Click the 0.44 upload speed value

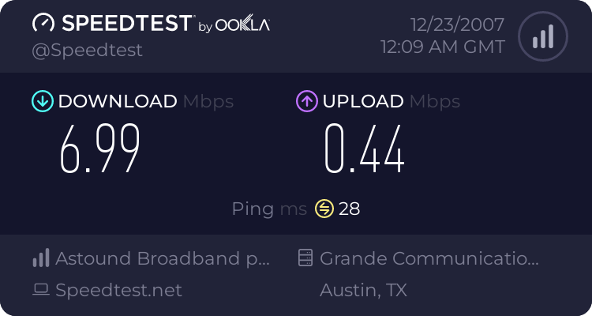[365, 149]
